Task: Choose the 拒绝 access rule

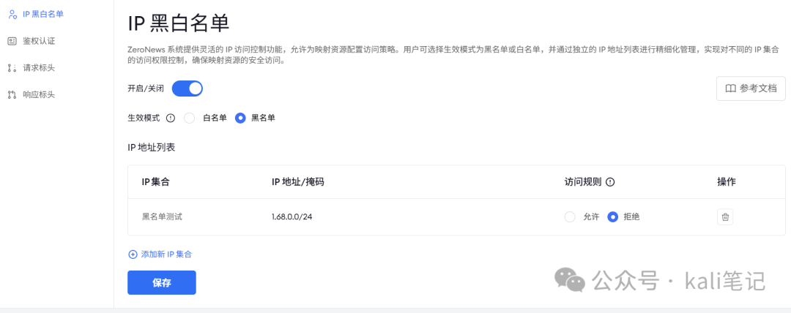Action: point(613,217)
